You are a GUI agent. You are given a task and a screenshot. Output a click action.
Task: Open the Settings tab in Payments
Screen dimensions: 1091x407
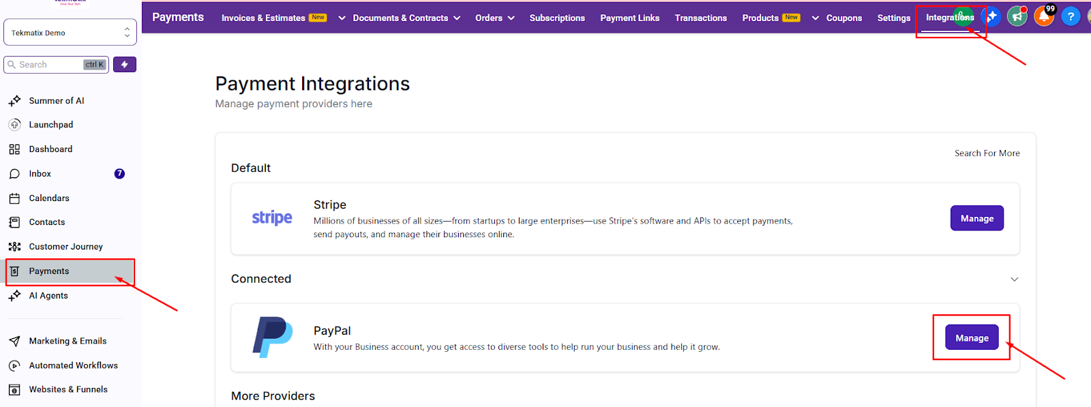894,18
